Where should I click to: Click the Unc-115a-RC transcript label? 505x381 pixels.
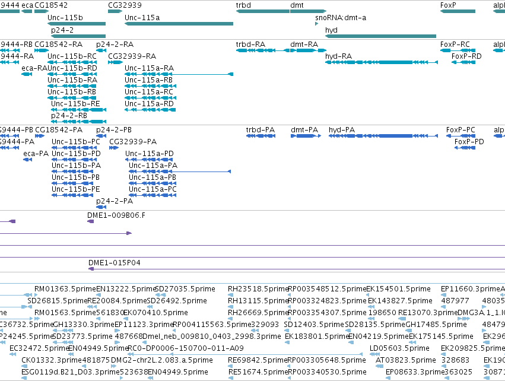149,92
